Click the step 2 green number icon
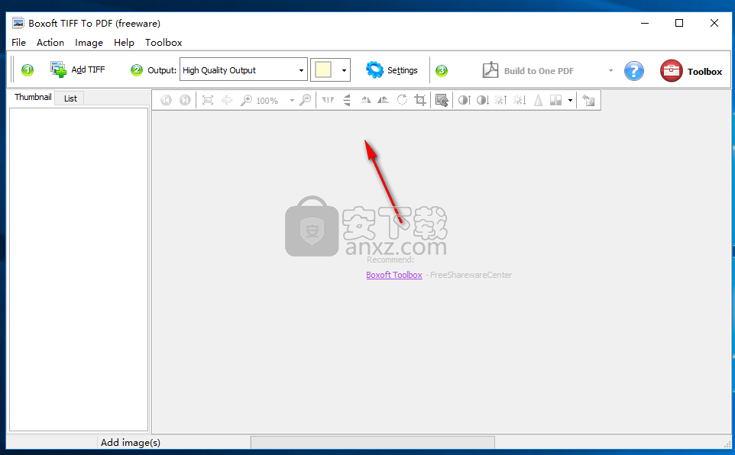Image resolution: width=735 pixels, height=455 pixels. tap(137, 70)
